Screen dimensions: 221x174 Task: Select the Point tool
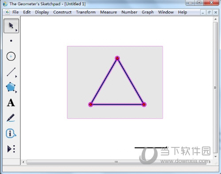11,41
